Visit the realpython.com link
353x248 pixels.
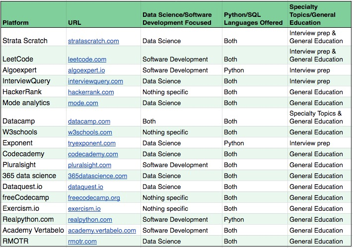coord(90,220)
